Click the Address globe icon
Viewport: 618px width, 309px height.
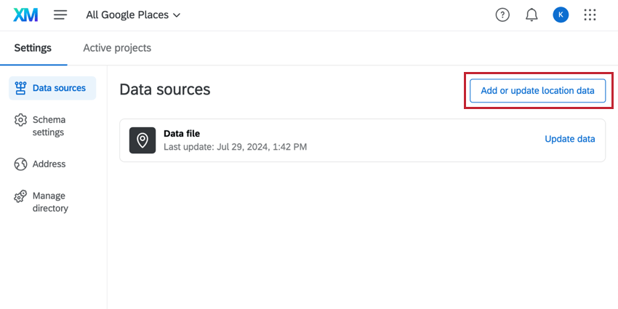[21, 164]
